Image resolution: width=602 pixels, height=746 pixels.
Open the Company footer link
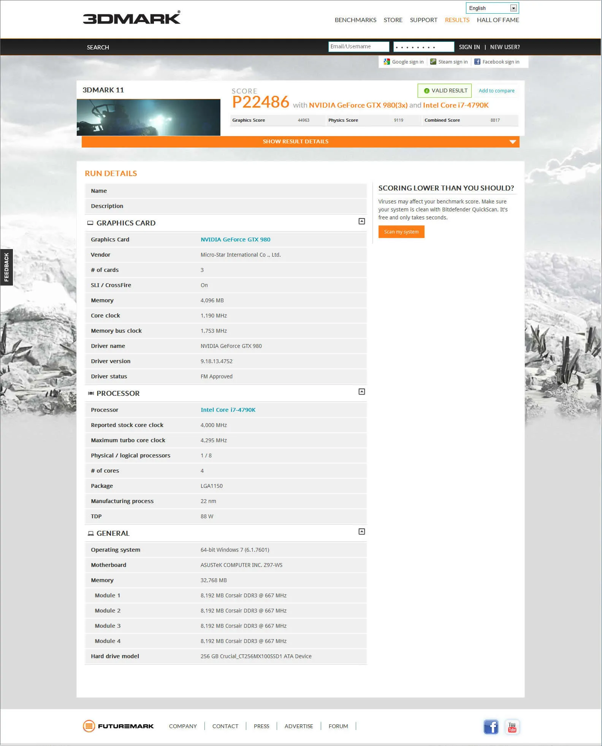(183, 726)
